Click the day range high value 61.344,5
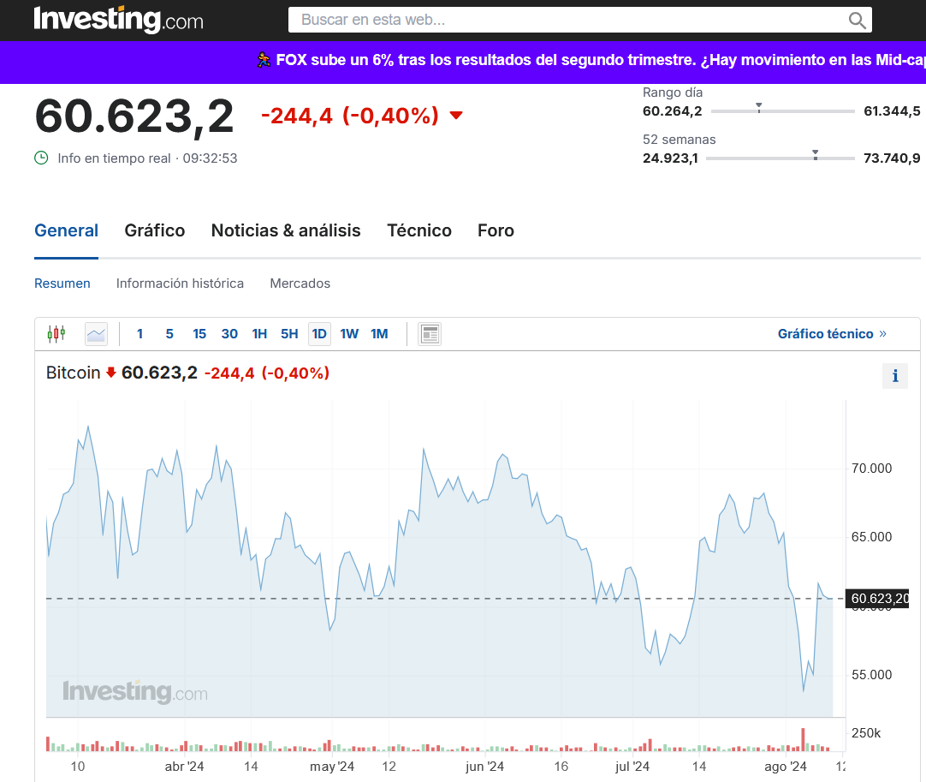Viewport: 926px width, 782px height. point(892,111)
